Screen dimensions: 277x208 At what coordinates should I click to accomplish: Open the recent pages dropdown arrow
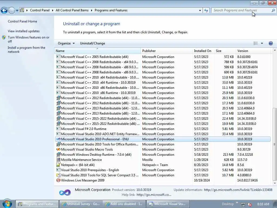tap(17, 11)
